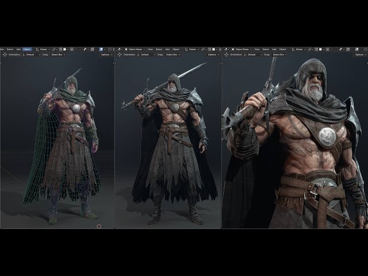The image size is (368, 276).
Task: Open the Add menu in the left viewport
Action: tap(18, 49)
